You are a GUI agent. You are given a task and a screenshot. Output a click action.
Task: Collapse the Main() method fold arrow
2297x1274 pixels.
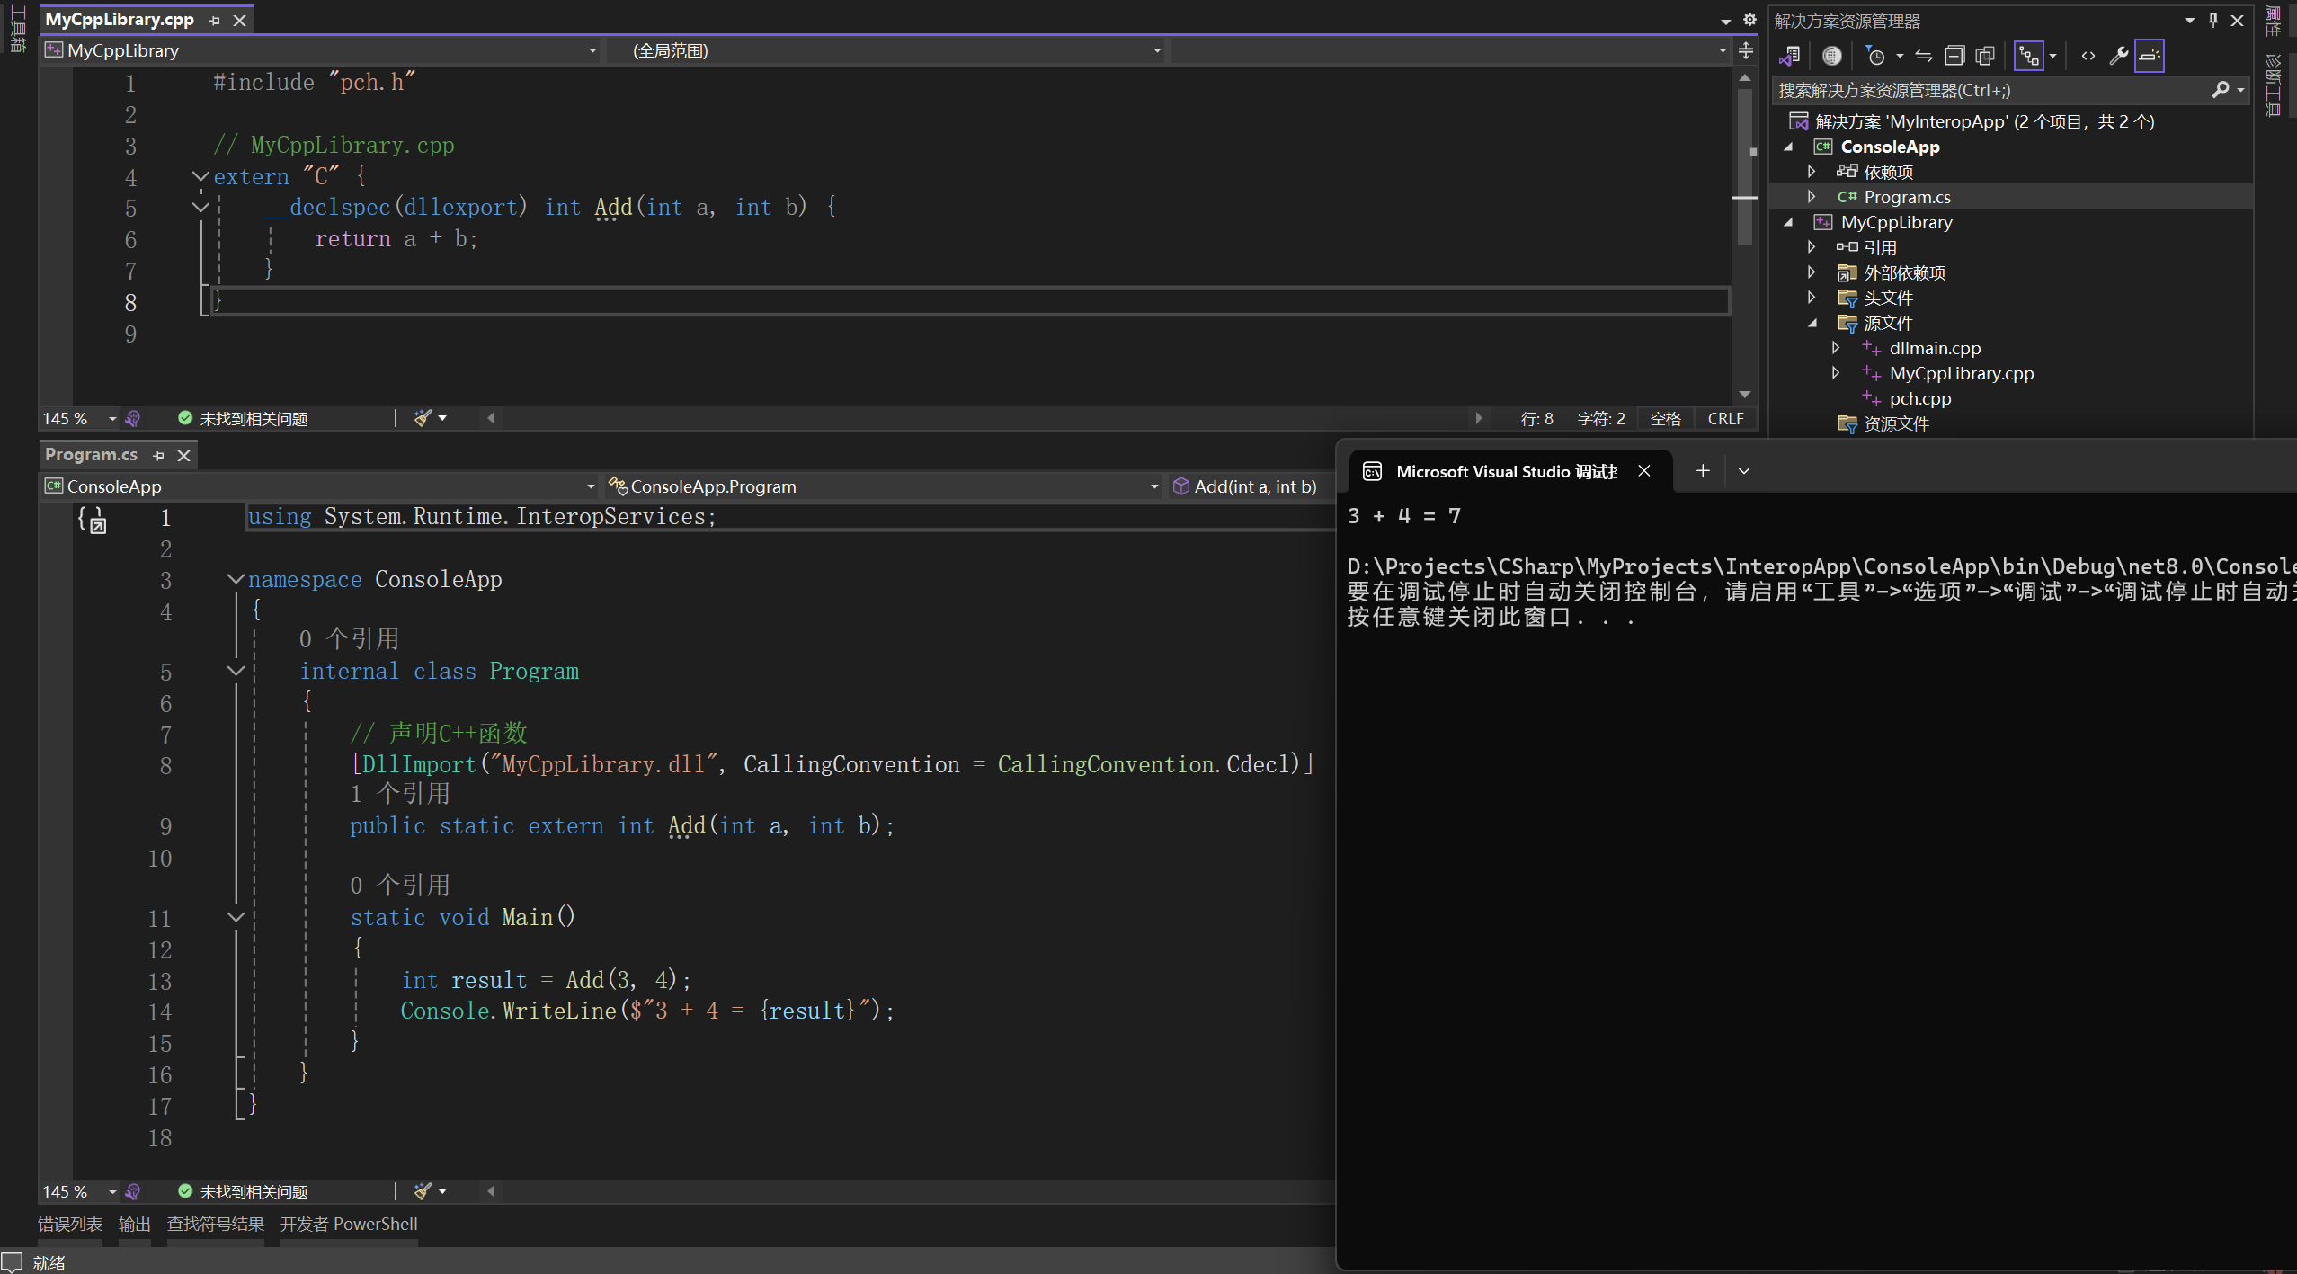click(x=236, y=917)
